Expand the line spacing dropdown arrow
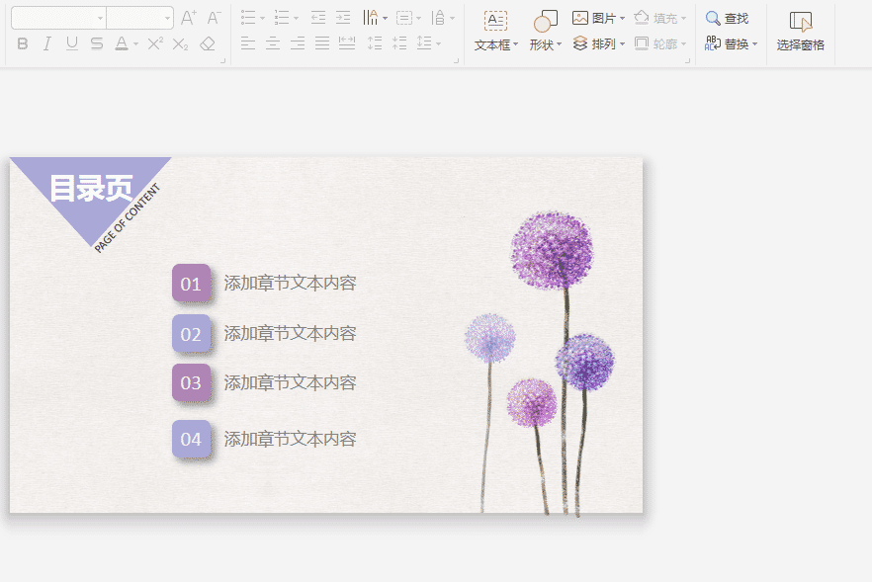This screenshot has width=872, height=582. [x=439, y=43]
